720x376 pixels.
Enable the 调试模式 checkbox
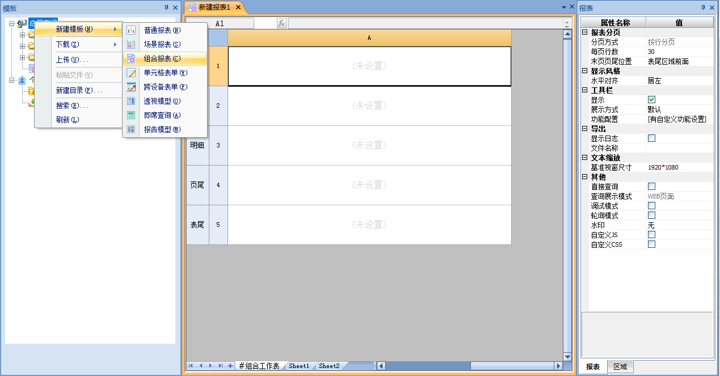point(651,205)
